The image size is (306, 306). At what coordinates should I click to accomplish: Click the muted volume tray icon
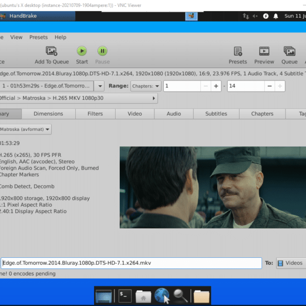pos(255,16)
